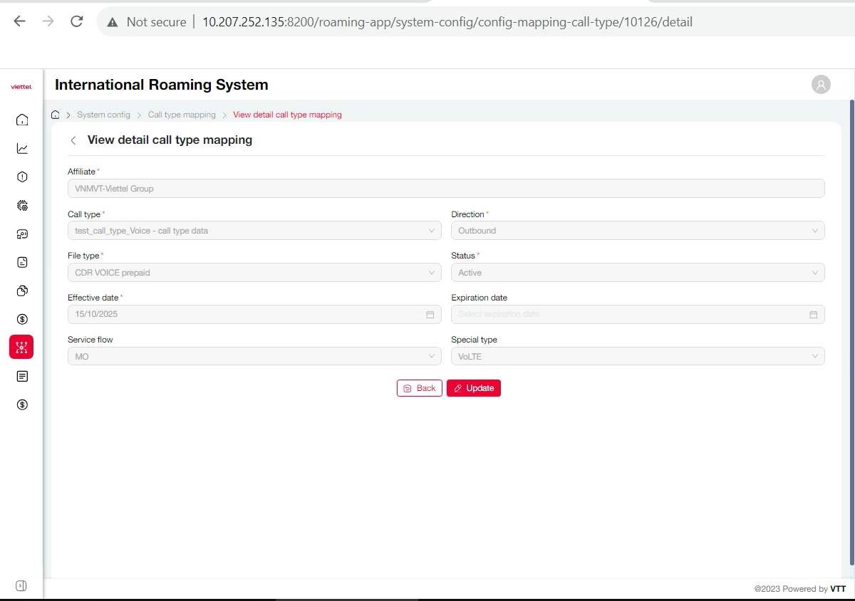Go to System config breadcrumb
This screenshot has height=601, width=855.
[x=104, y=115]
